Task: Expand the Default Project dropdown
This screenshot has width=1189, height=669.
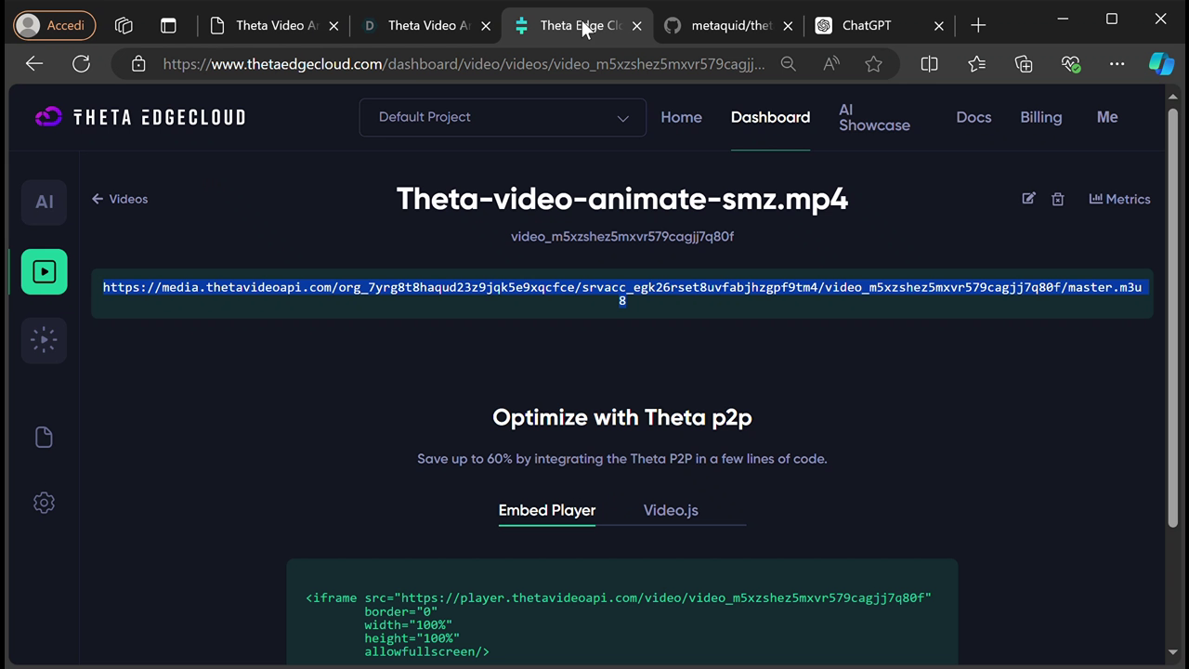Action: (503, 117)
